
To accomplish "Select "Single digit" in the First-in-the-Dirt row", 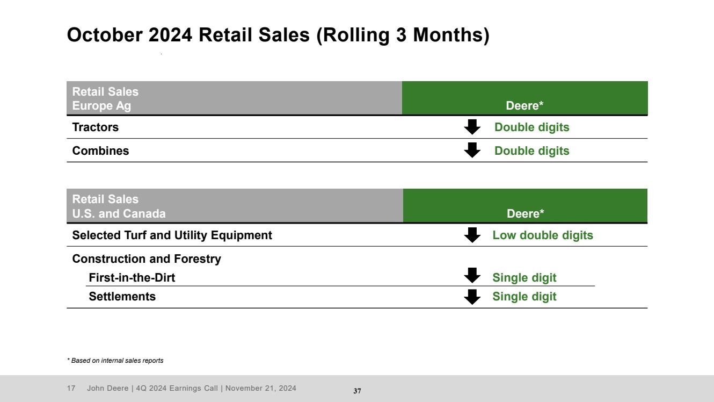I will (524, 278).
